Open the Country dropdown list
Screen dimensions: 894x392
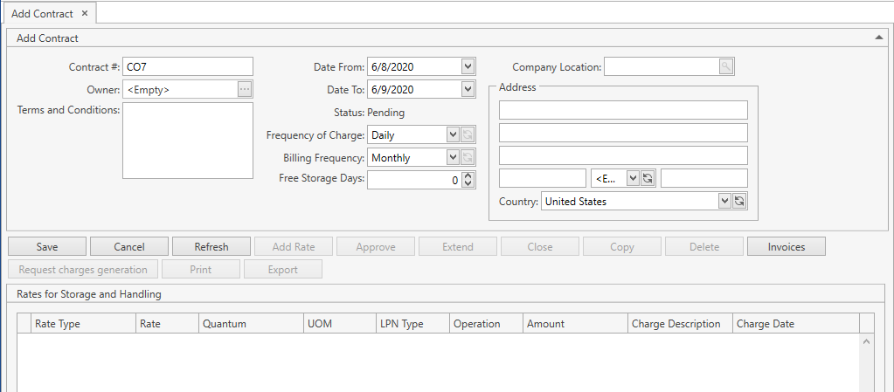click(x=724, y=201)
